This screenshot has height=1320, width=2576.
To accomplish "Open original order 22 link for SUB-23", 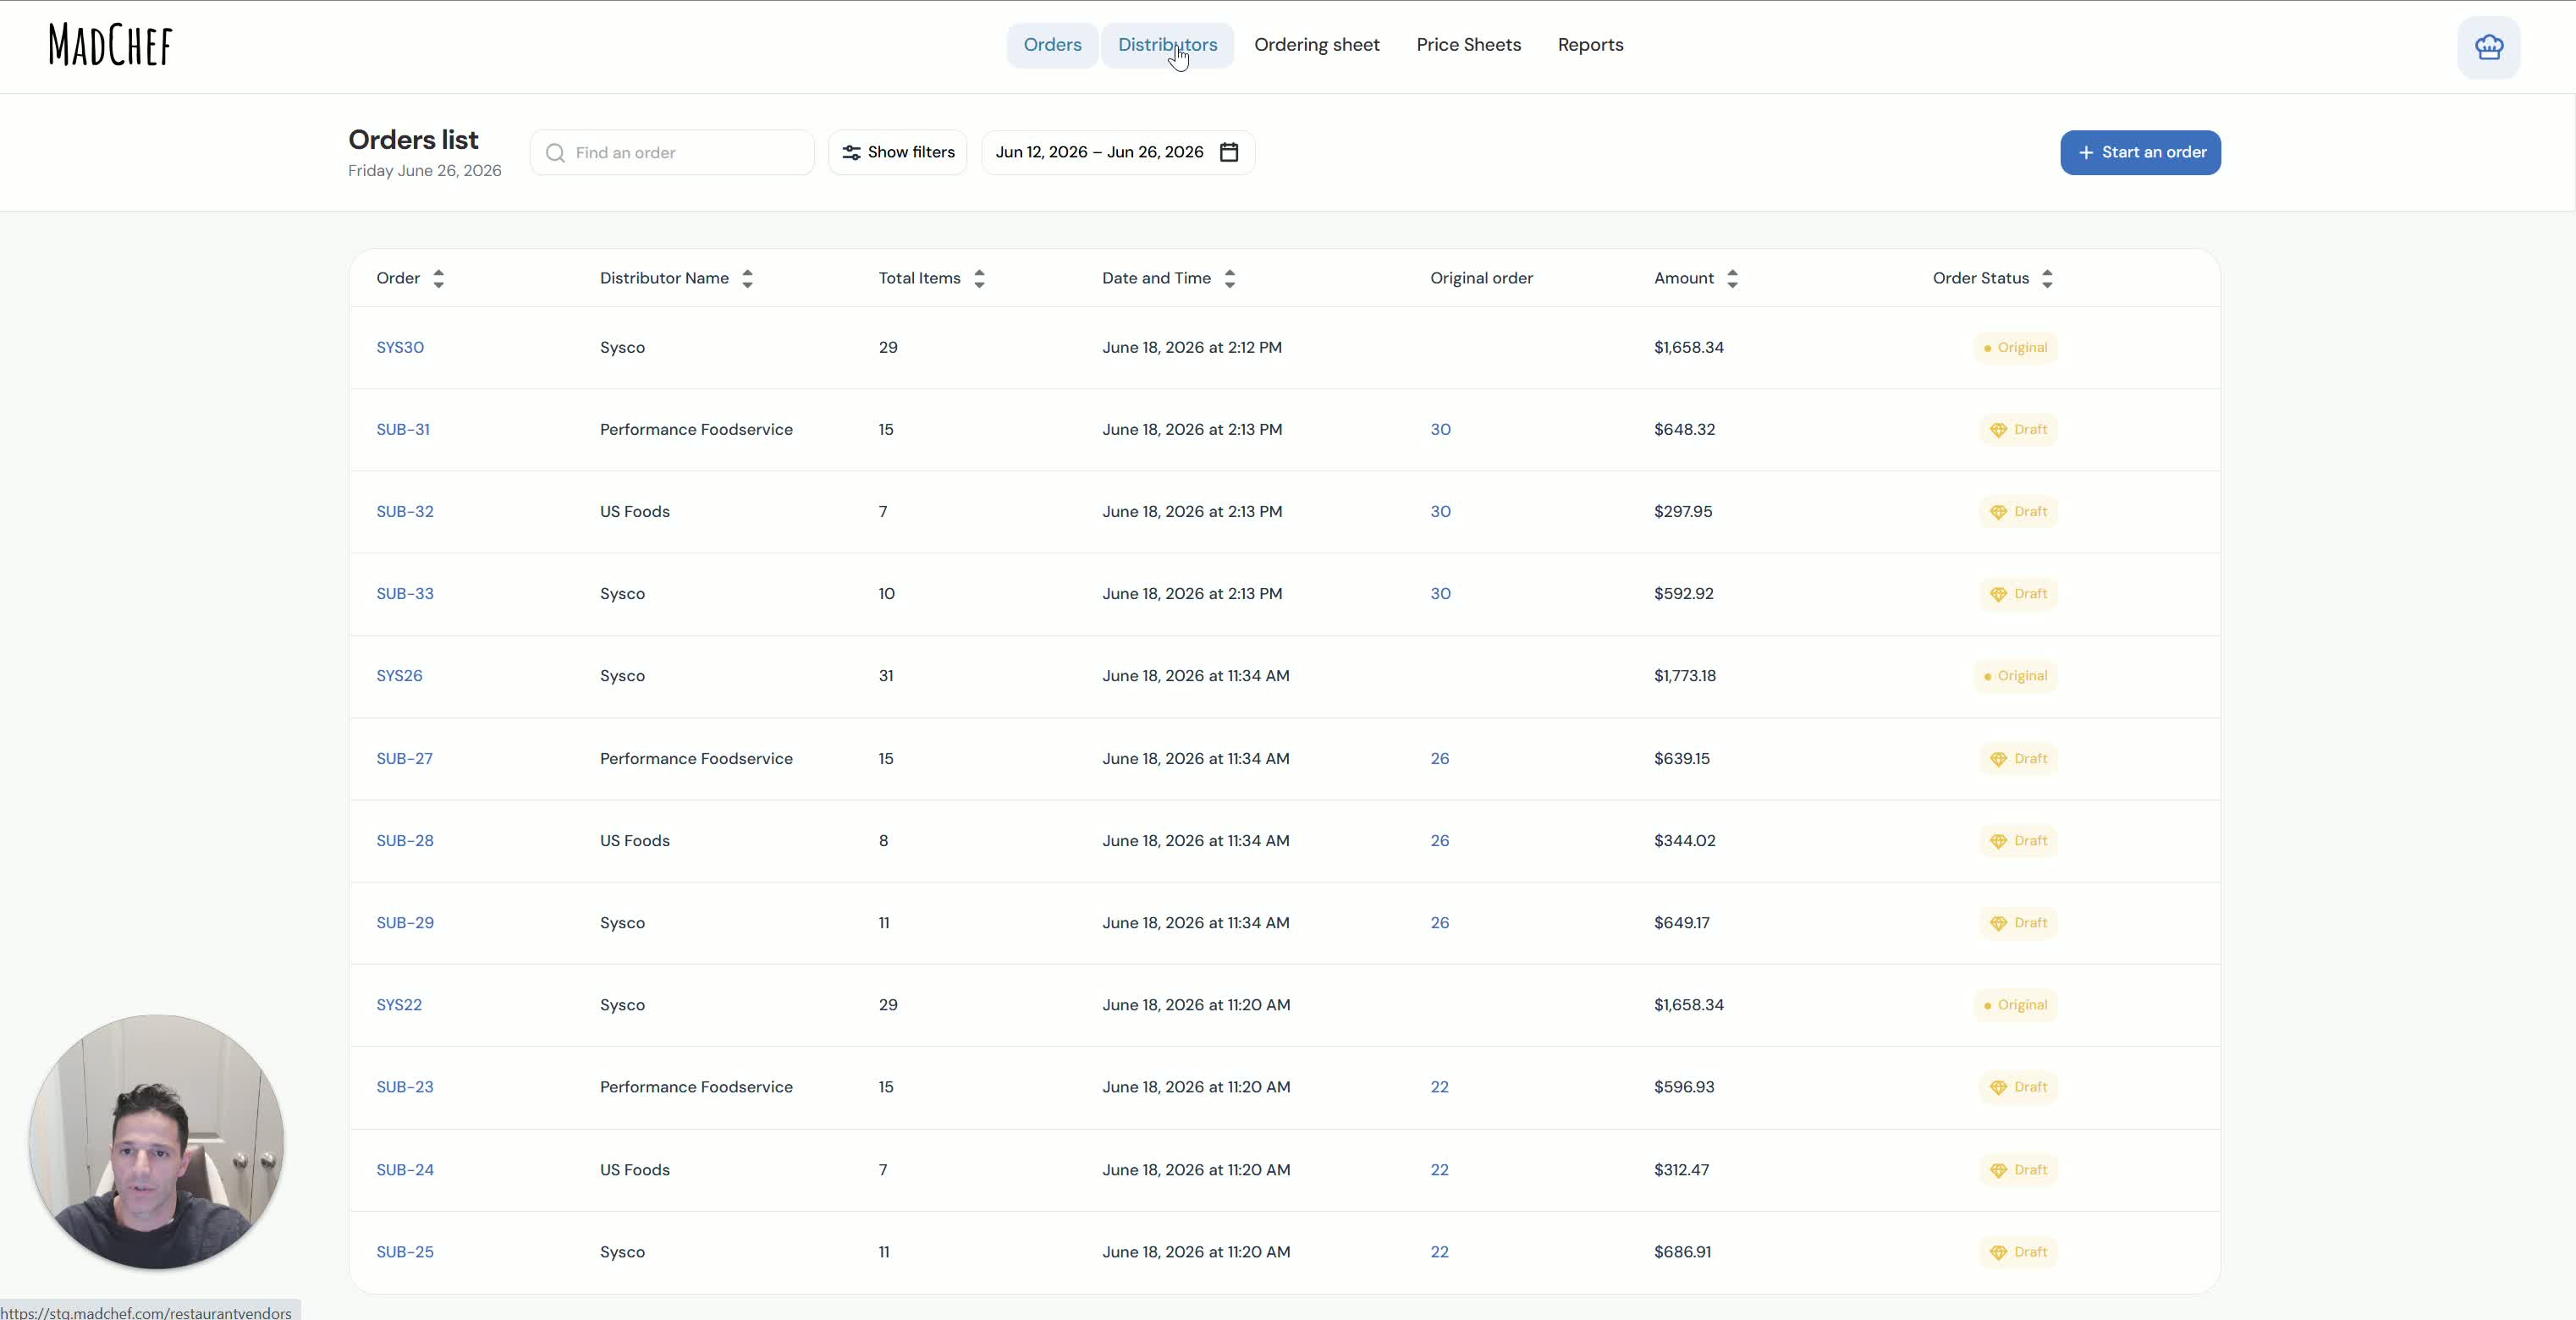I will (1439, 1087).
